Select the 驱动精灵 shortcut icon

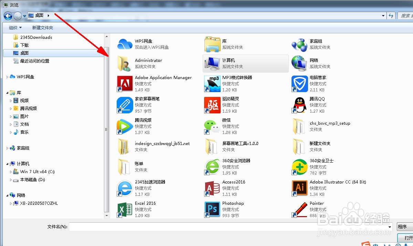click(212, 105)
